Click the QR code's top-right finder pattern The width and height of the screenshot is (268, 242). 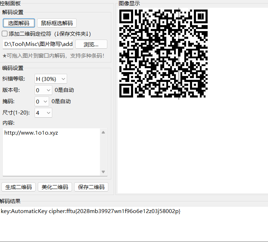pos(200,16)
